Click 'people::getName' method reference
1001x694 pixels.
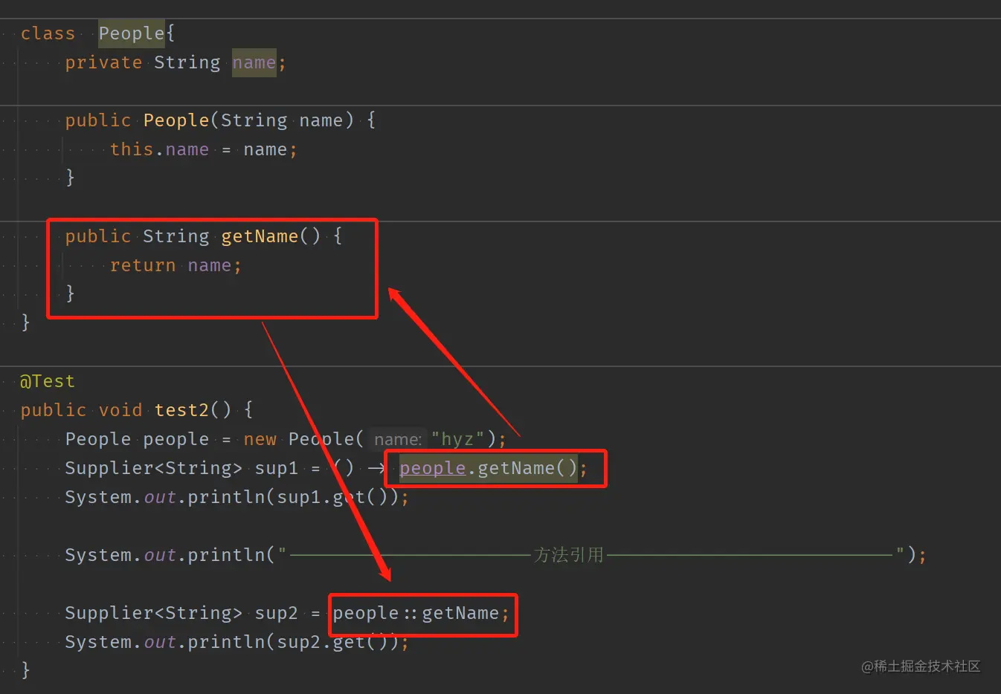pos(416,613)
